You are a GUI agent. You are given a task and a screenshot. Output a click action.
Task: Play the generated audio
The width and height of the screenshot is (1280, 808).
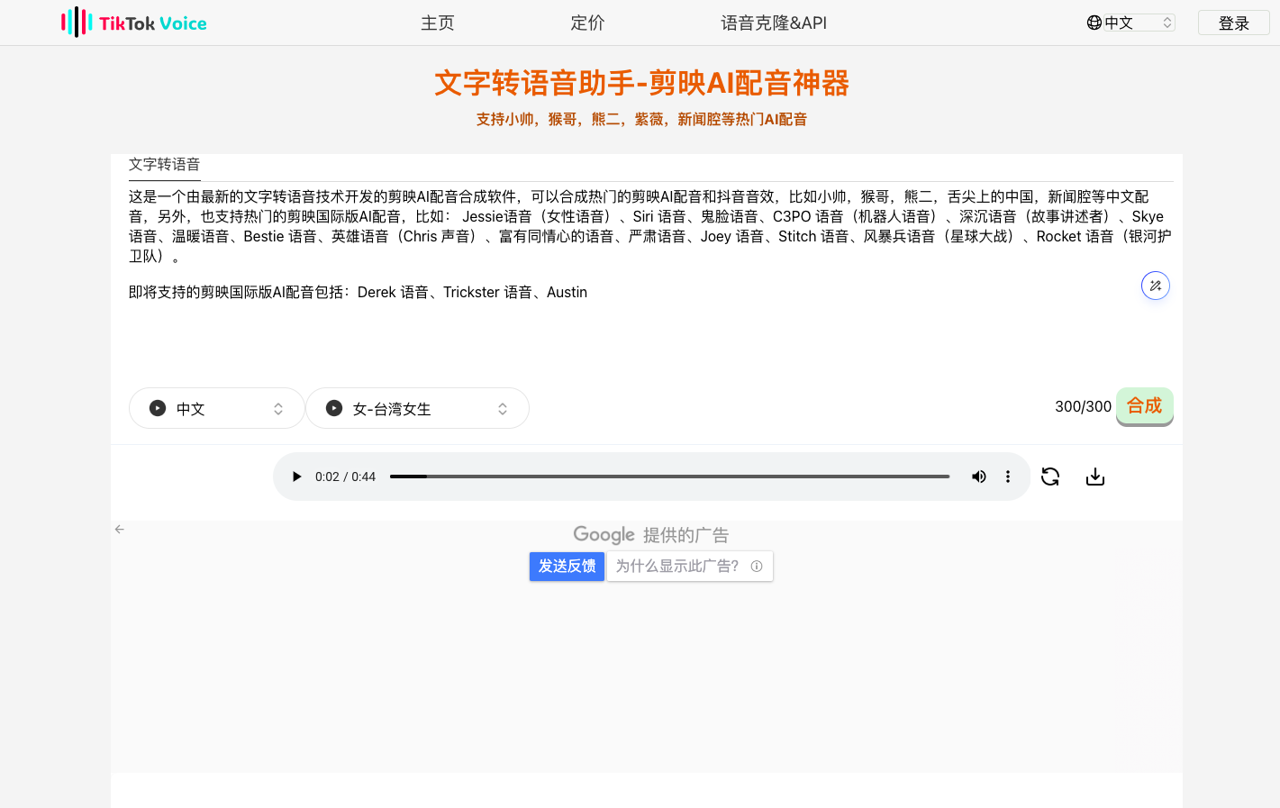click(296, 477)
